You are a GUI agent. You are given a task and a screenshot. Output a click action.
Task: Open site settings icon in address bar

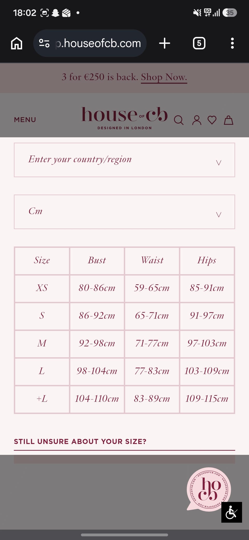point(44,43)
